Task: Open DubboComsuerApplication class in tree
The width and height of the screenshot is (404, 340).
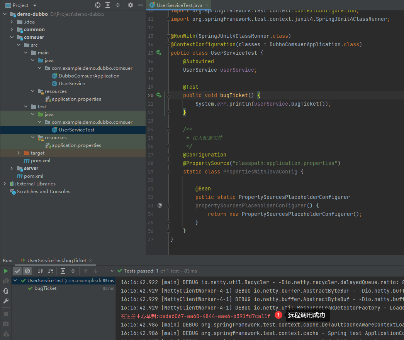Action: (x=89, y=76)
